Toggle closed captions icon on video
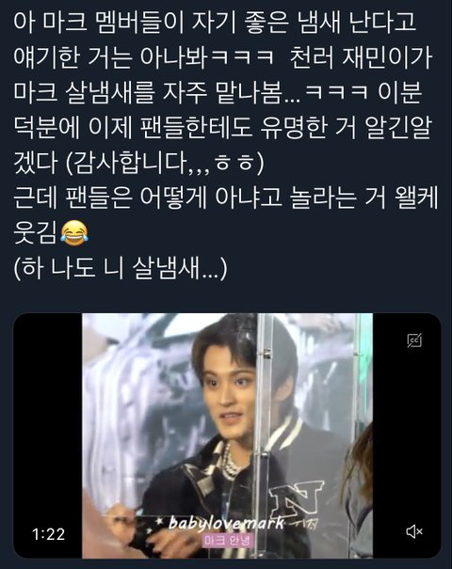 coord(414,340)
